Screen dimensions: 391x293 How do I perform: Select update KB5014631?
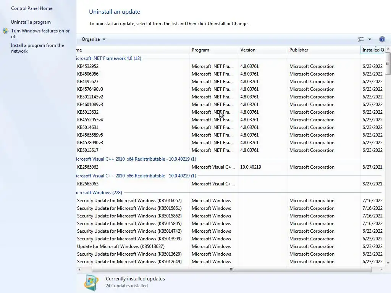pyautogui.click(x=231, y=127)
